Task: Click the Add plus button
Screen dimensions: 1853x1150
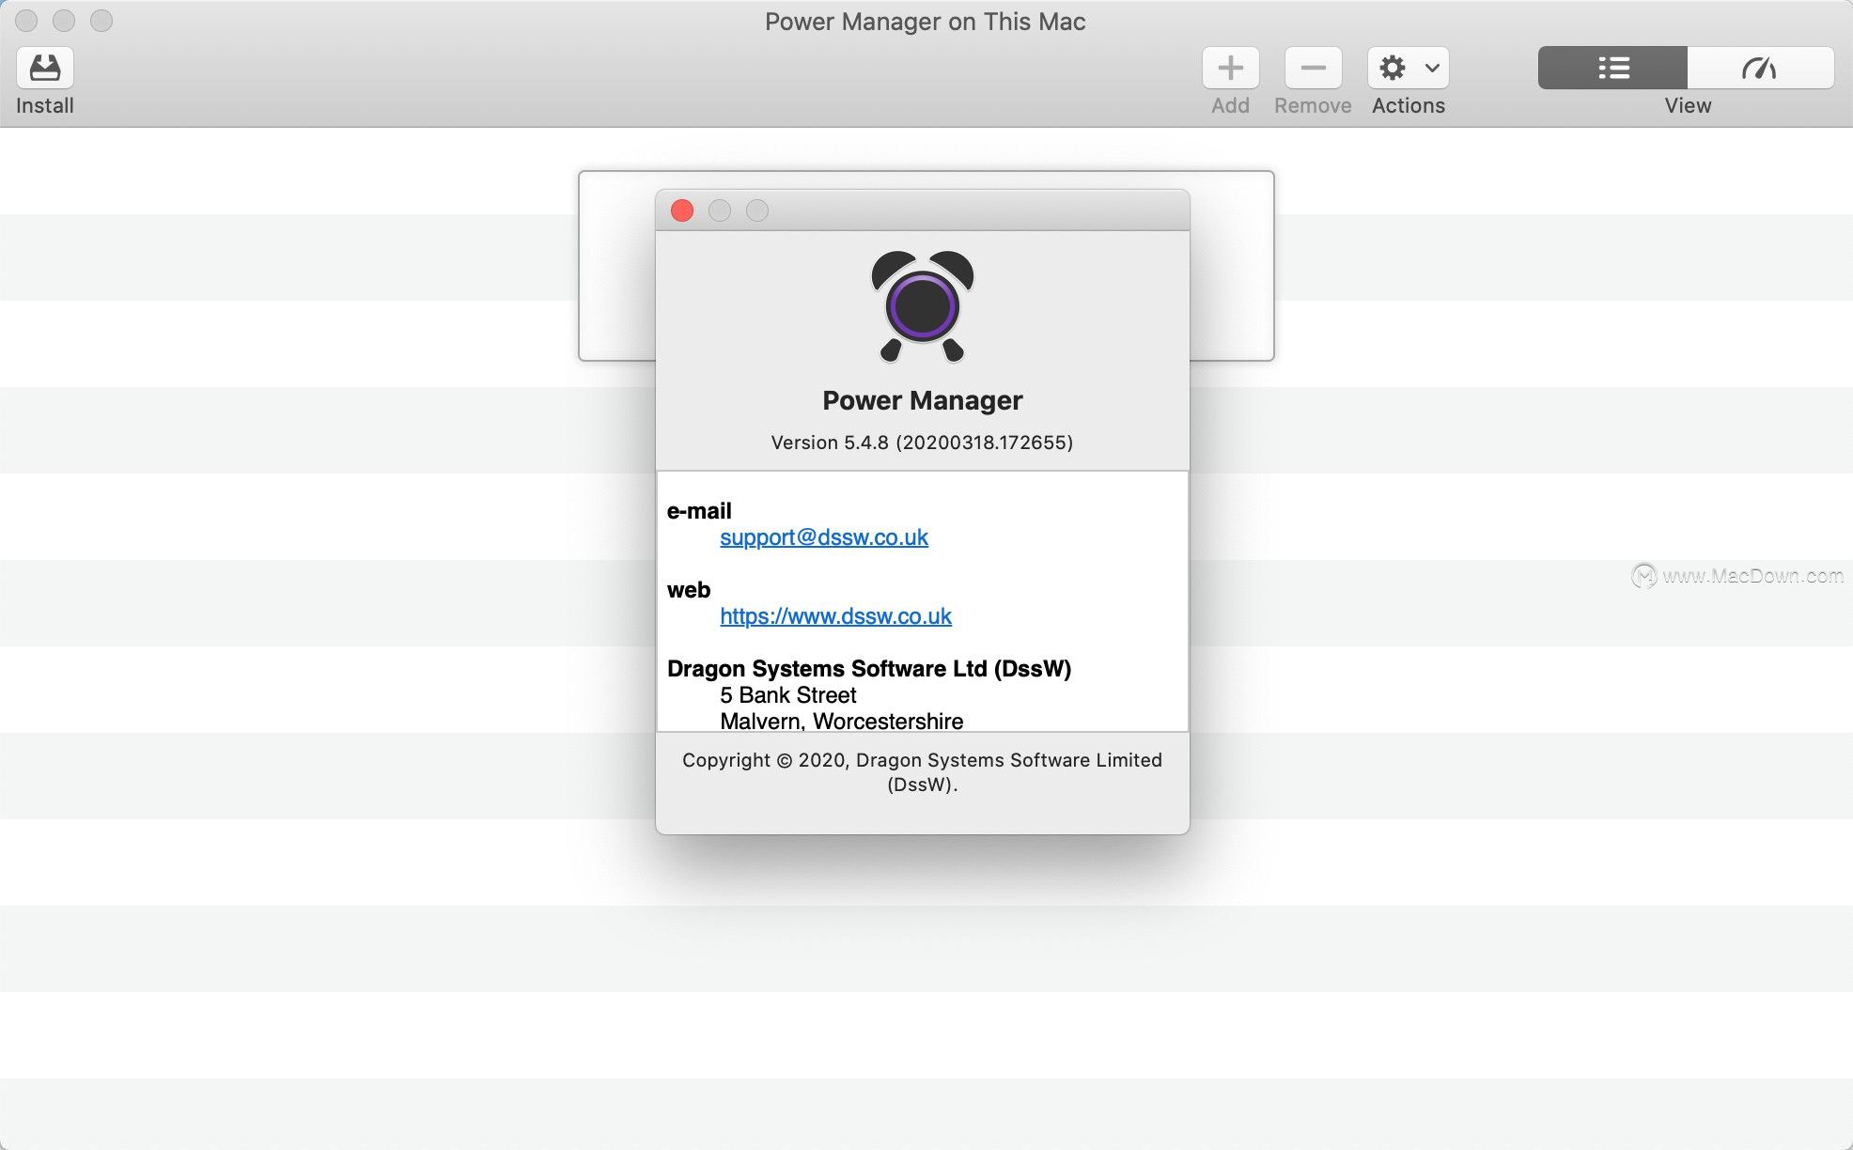Action: [x=1230, y=68]
